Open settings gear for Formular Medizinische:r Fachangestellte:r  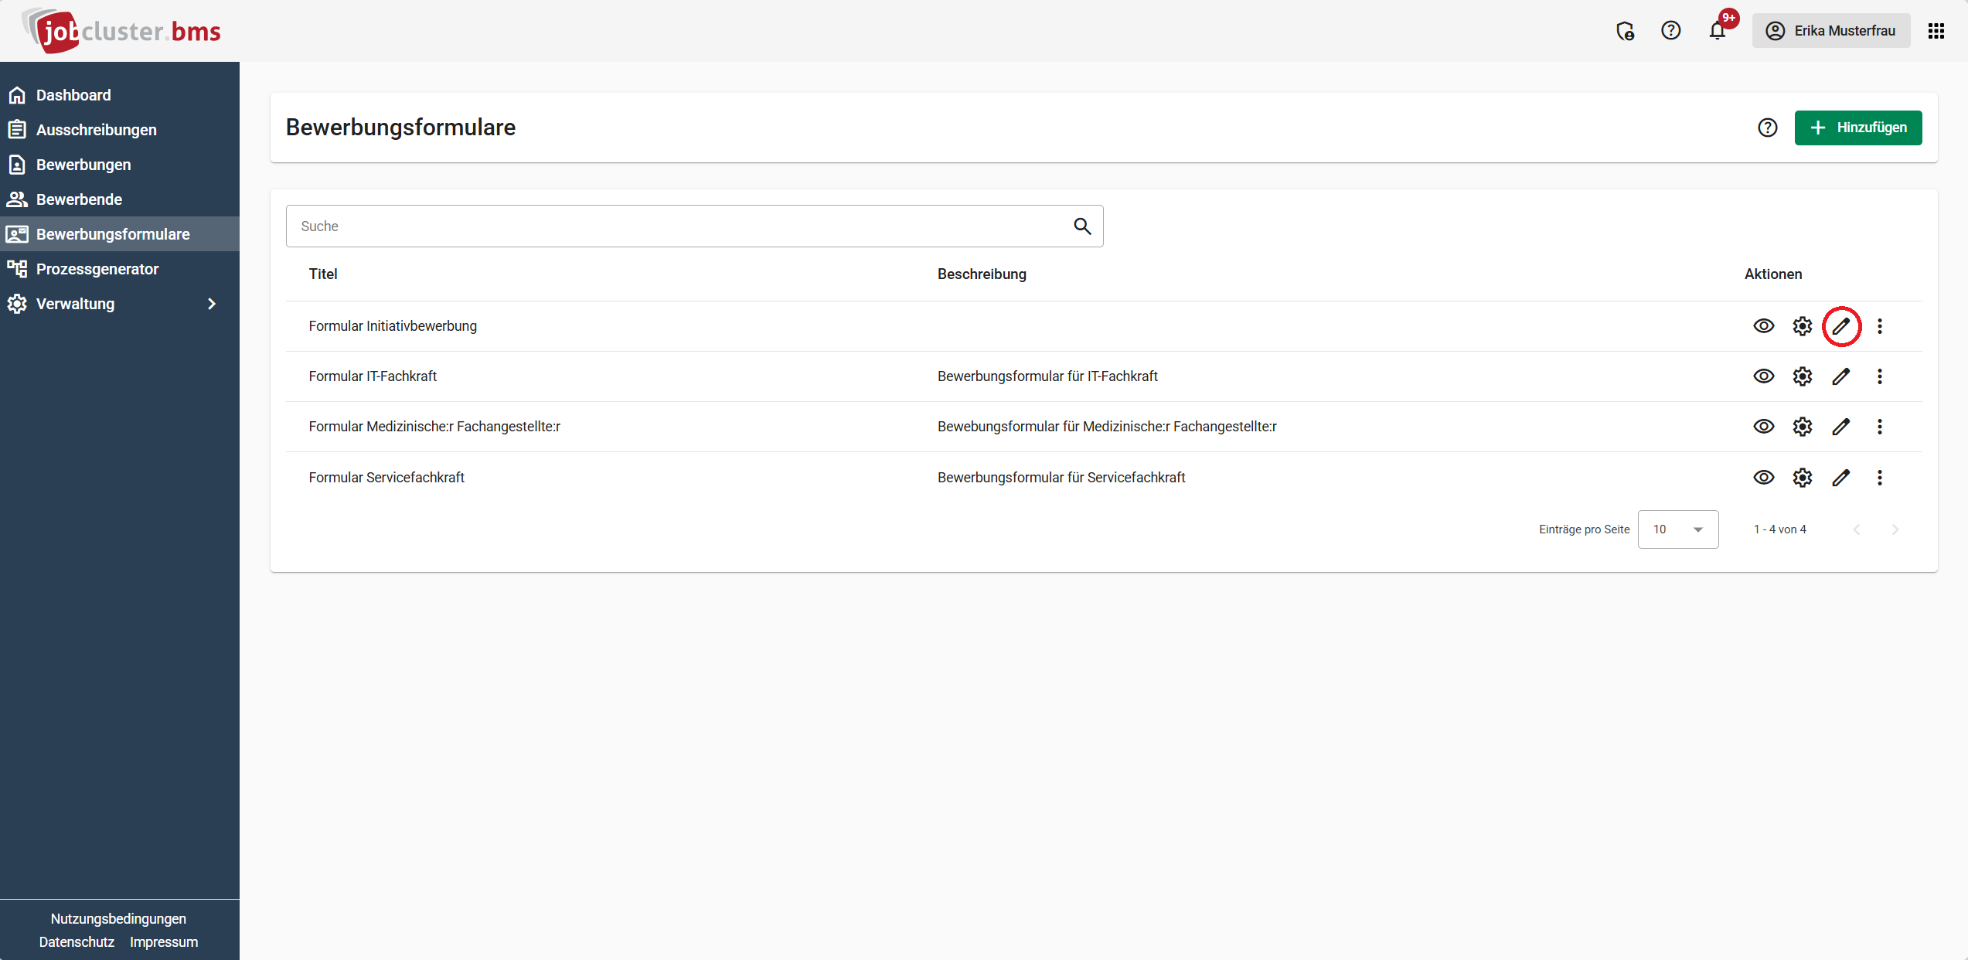tap(1803, 427)
